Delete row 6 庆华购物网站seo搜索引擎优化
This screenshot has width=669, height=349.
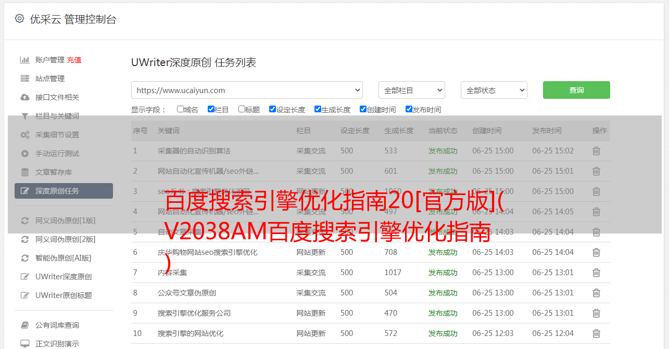click(x=596, y=252)
